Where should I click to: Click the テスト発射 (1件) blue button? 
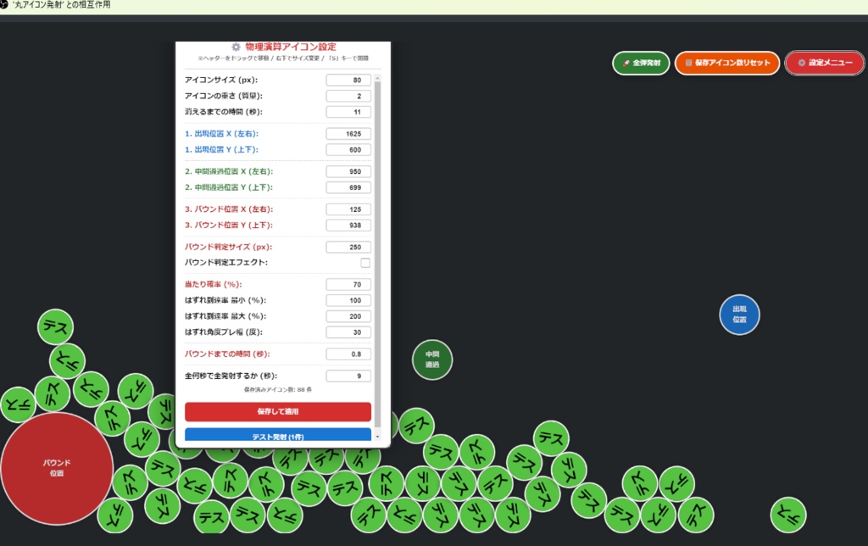tap(278, 435)
